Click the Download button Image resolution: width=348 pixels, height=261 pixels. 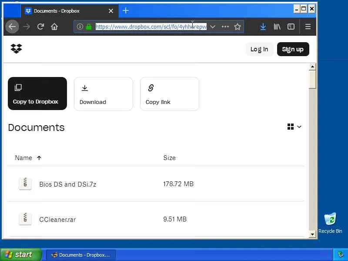[104, 94]
